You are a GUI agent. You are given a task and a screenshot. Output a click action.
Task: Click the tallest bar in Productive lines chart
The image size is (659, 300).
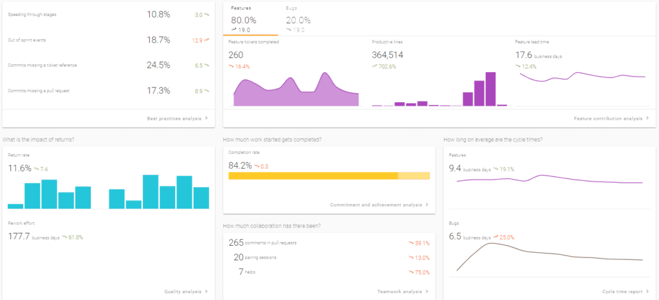(x=490, y=89)
